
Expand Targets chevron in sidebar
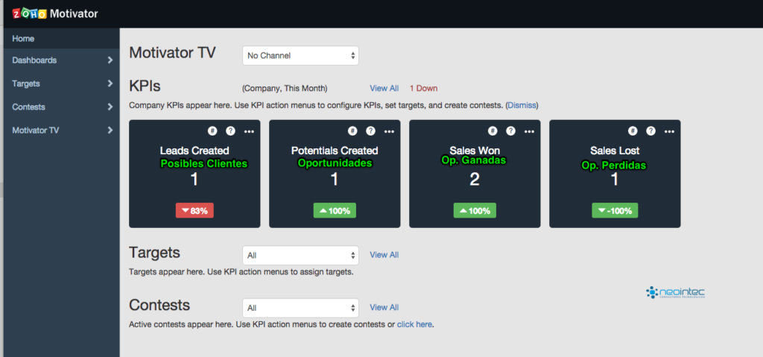(x=110, y=83)
